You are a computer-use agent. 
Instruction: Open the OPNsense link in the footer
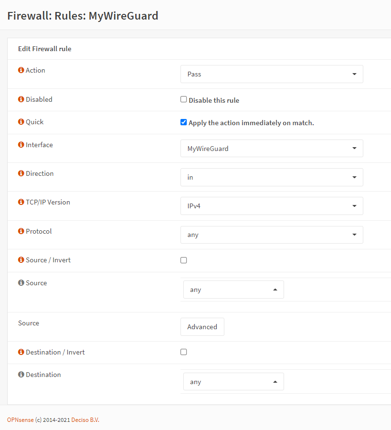click(20, 419)
